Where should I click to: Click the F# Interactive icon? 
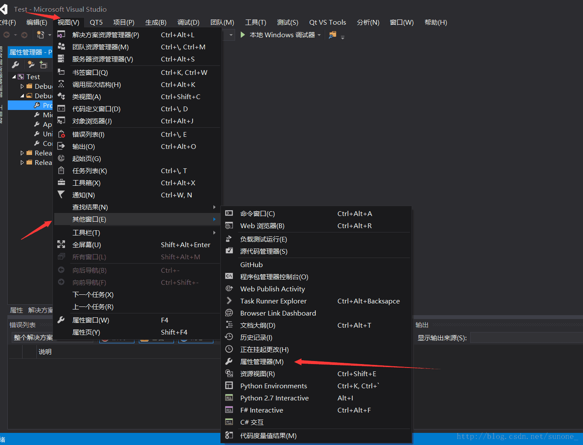229,410
